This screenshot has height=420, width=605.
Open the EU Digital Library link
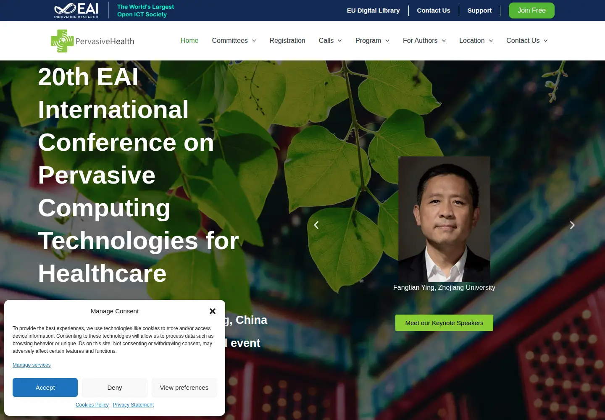pos(373,10)
